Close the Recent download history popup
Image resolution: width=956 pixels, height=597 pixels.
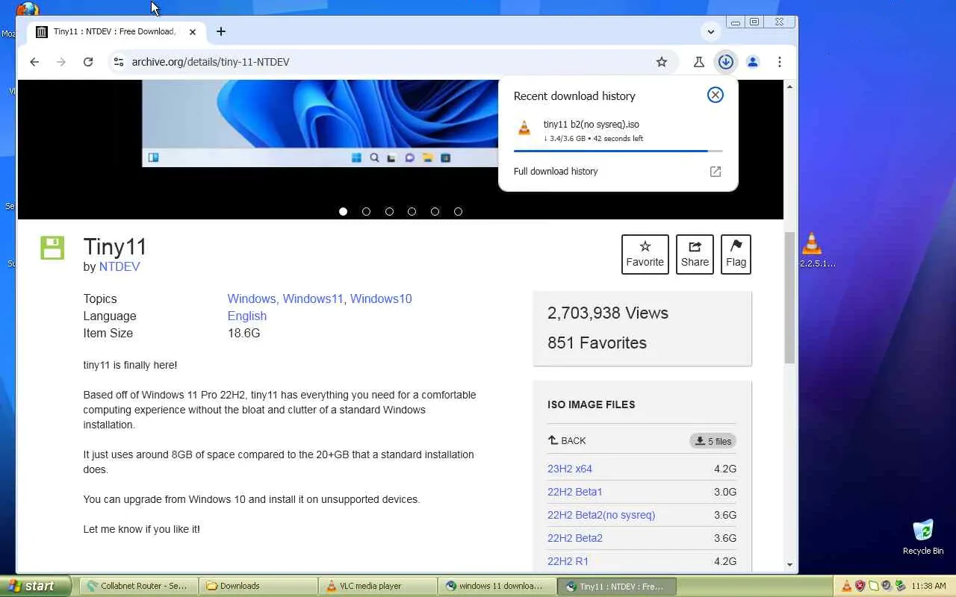click(716, 95)
